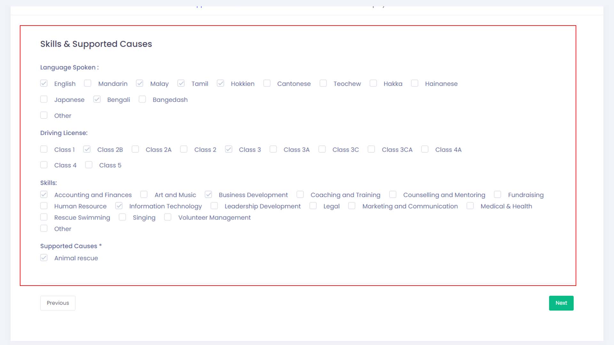Select the Japanese language checkbox
The image size is (614, 345).
point(44,99)
